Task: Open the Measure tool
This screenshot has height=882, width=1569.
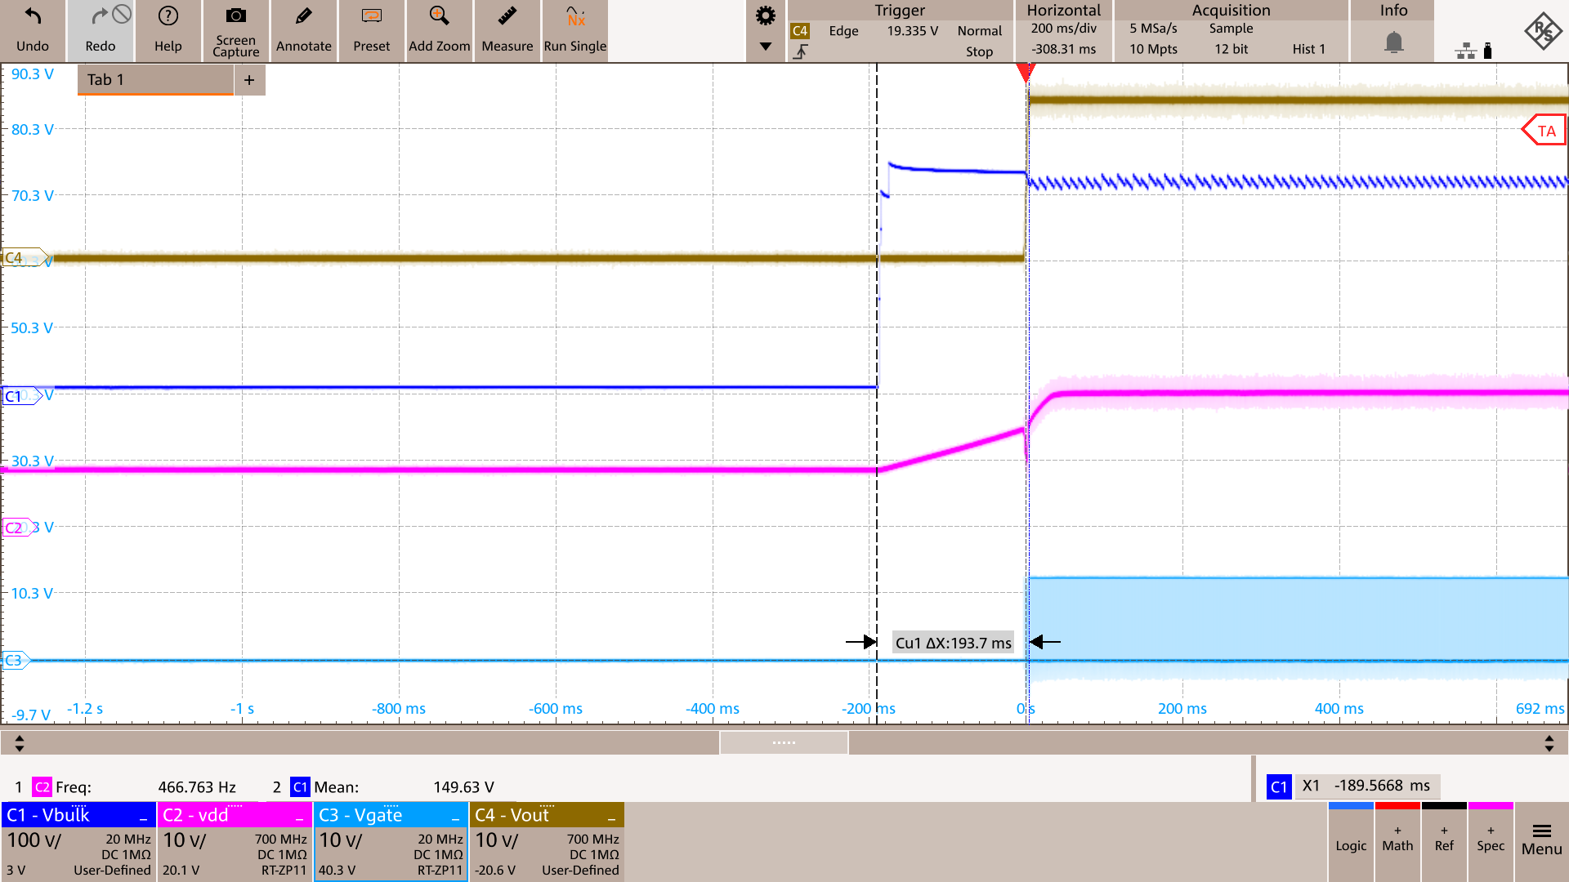Action: pos(507,30)
